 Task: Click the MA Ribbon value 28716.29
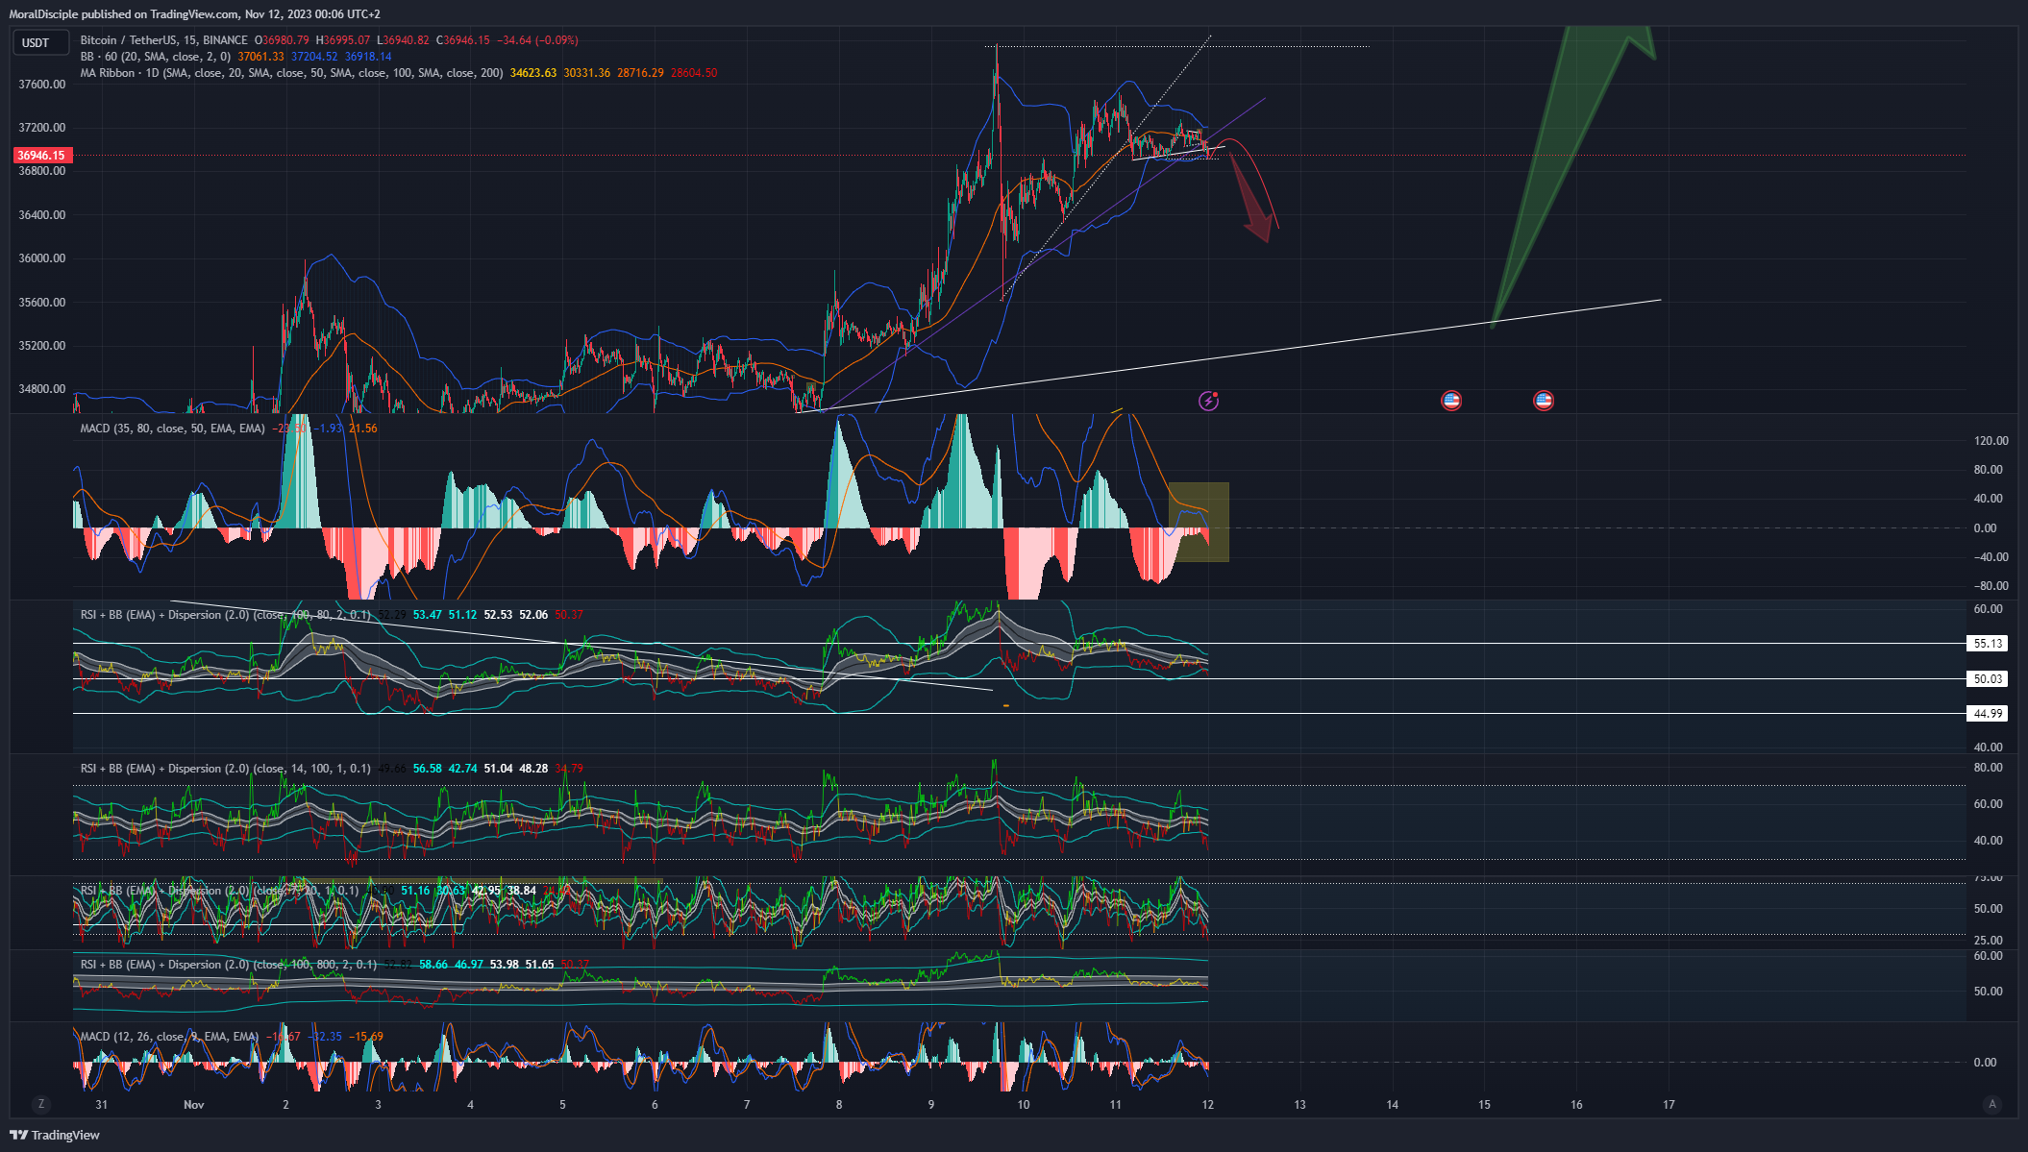coord(640,73)
